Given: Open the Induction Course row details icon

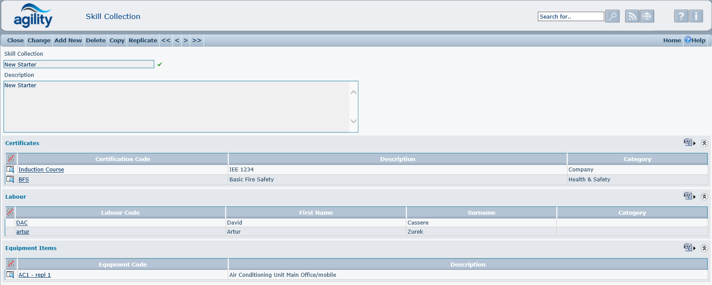Looking at the screenshot, I should [10, 169].
